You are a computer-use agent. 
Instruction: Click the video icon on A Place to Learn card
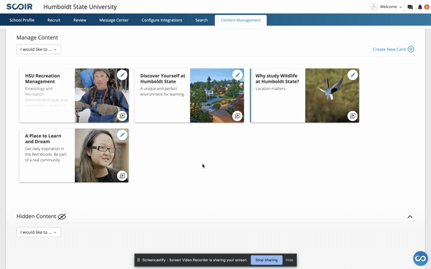click(x=122, y=176)
